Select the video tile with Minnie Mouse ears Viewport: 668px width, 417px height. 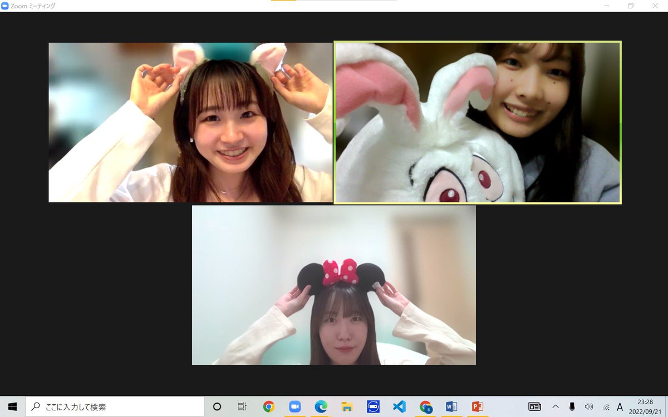point(334,285)
